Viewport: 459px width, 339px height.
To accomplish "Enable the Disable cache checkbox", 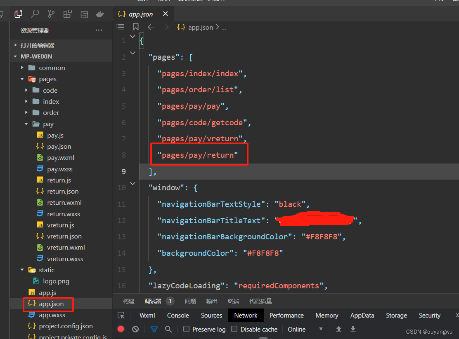I will (x=234, y=329).
